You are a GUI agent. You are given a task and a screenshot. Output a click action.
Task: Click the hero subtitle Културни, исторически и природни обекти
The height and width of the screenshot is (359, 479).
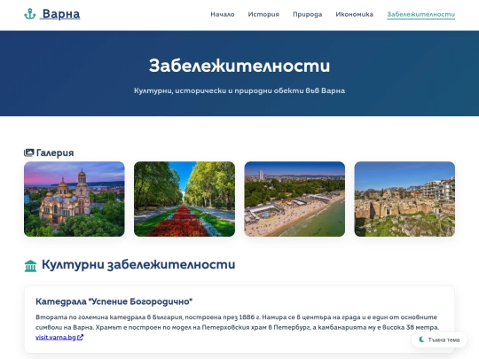(239, 90)
